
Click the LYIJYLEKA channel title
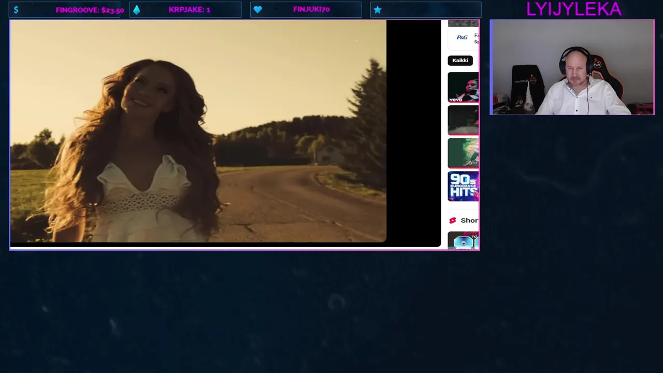[x=573, y=9]
